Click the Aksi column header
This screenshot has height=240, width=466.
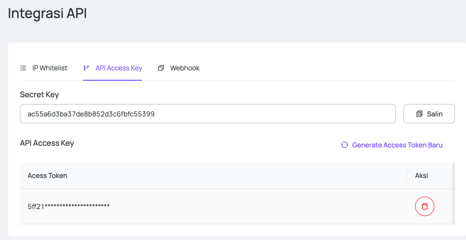421,176
